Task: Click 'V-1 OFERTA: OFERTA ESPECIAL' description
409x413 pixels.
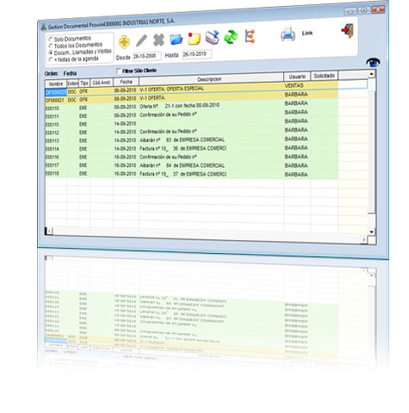Action: click(171, 89)
